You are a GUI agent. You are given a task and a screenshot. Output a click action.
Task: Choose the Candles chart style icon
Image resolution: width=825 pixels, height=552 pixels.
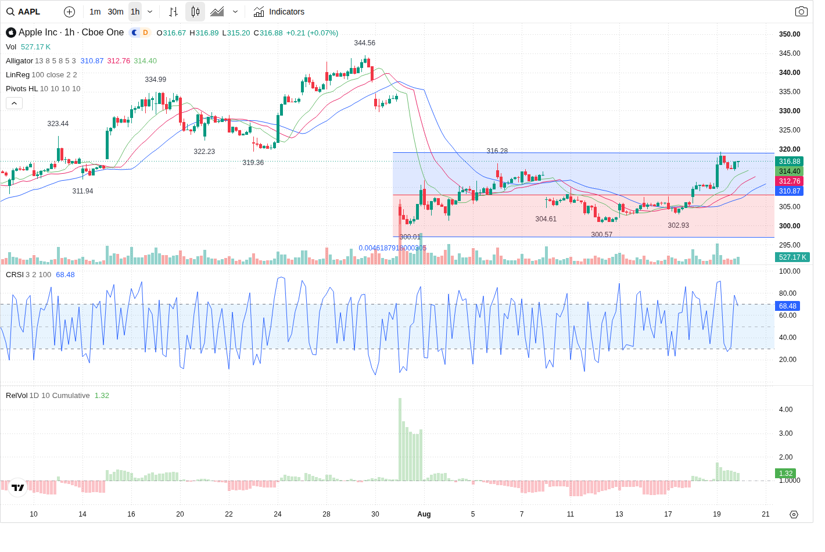(195, 12)
